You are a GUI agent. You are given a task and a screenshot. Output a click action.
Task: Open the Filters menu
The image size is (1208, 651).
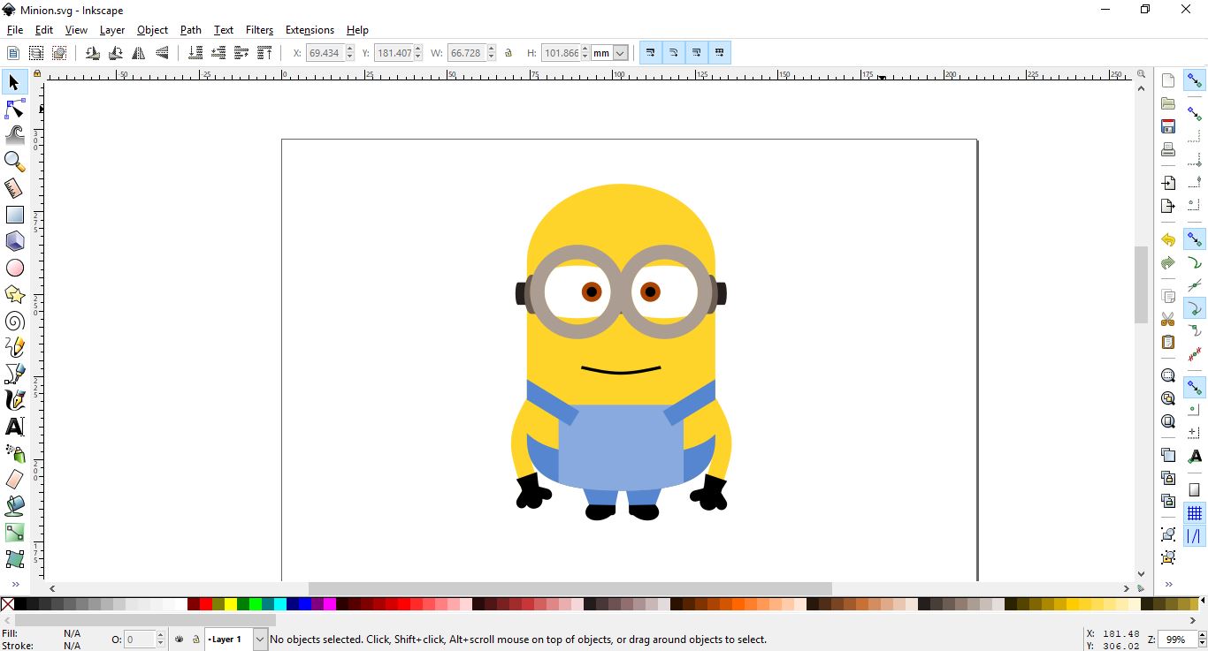tap(259, 30)
